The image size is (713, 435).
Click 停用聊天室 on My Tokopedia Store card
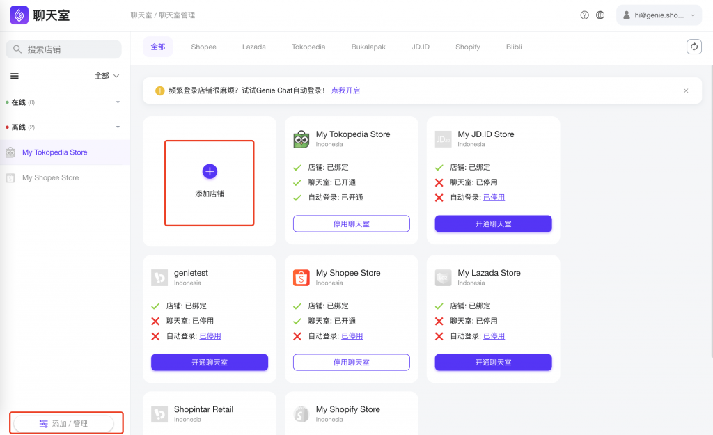pyautogui.click(x=352, y=223)
